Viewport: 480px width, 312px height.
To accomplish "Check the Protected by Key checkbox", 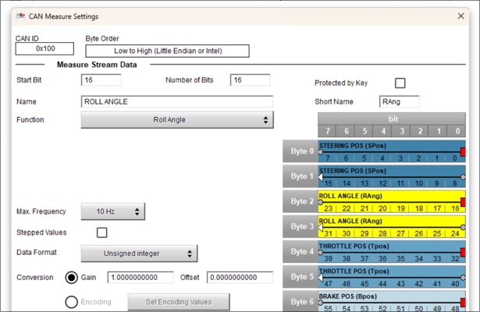I will tap(400, 83).
